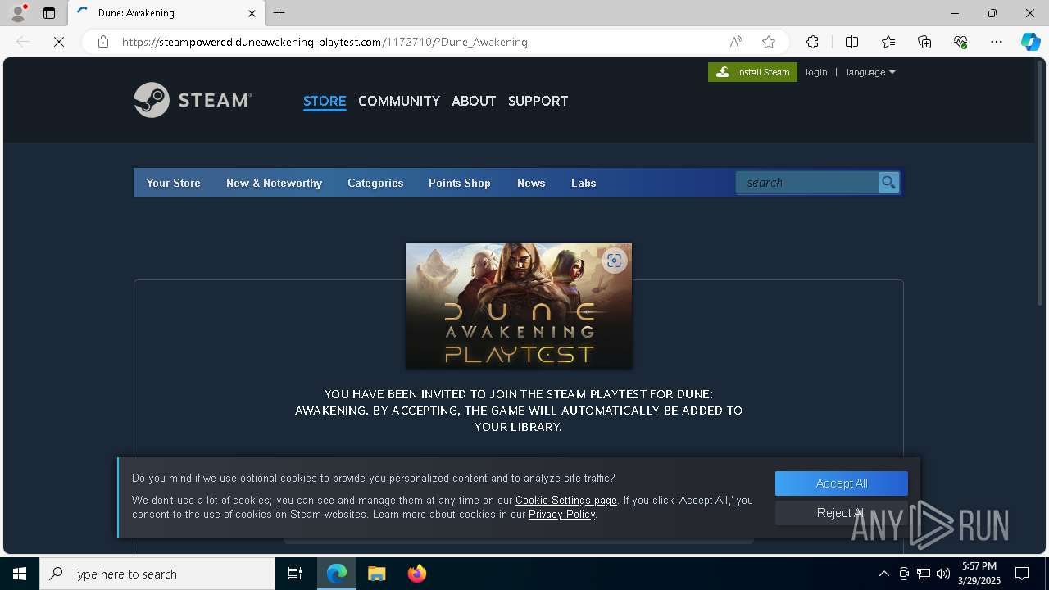Open File Explorer from taskbar
This screenshot has width=1049, height=590.
pyautogui.click(x=376, y=574)
